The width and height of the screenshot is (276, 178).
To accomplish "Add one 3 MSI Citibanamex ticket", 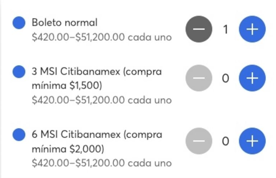I will coord(252,78).
